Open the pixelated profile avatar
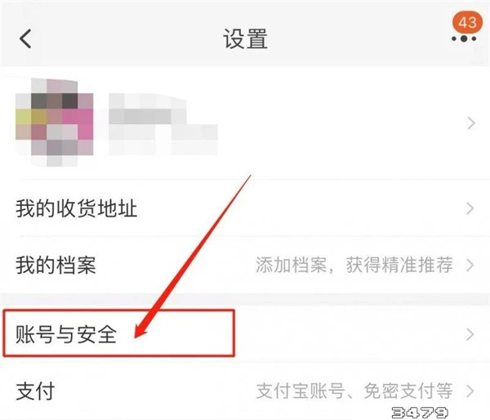Screen dimensions: 490x420 [55, 122]
